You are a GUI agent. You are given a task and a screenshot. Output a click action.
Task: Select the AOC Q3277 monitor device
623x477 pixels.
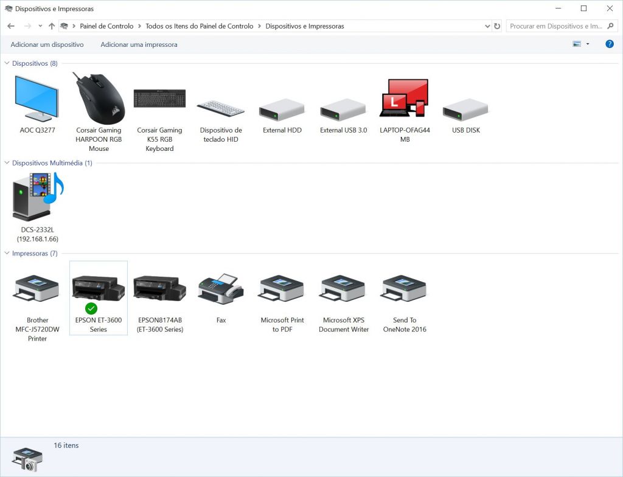(37, 104)
